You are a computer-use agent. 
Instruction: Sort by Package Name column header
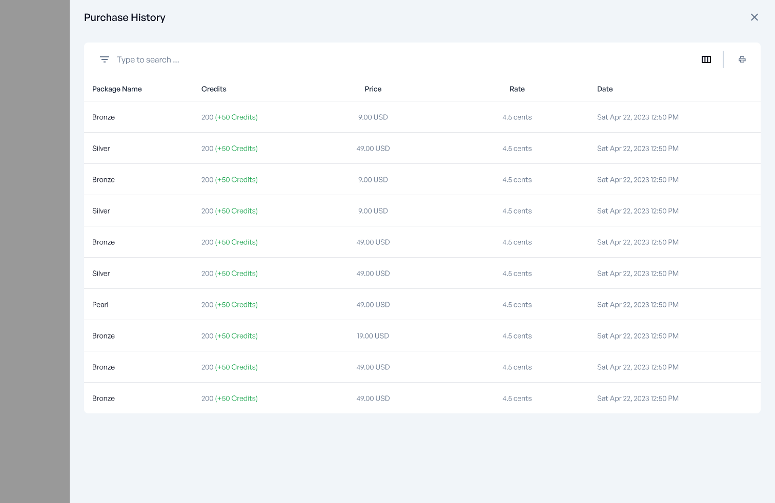click(x=117, y=89)
